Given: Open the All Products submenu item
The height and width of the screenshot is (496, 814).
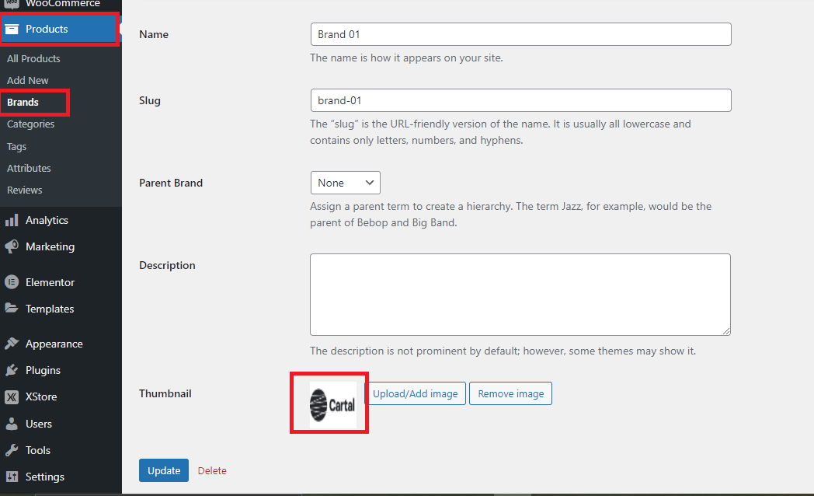Looking at the screenshot, I should tap(33, 58).
